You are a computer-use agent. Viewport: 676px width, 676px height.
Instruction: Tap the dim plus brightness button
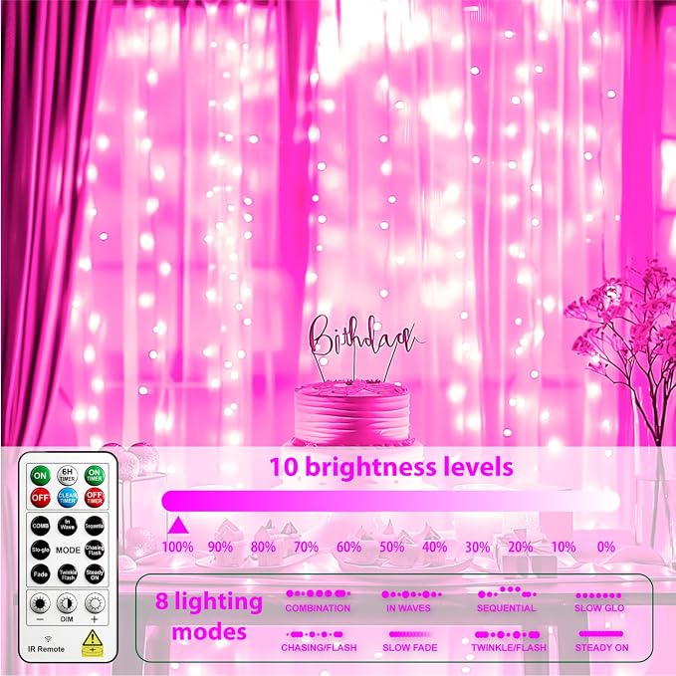click(95, 603)
